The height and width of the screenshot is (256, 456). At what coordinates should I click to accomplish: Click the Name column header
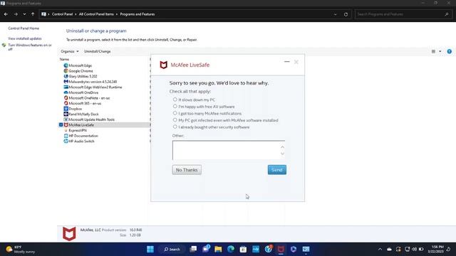[64, 59]
